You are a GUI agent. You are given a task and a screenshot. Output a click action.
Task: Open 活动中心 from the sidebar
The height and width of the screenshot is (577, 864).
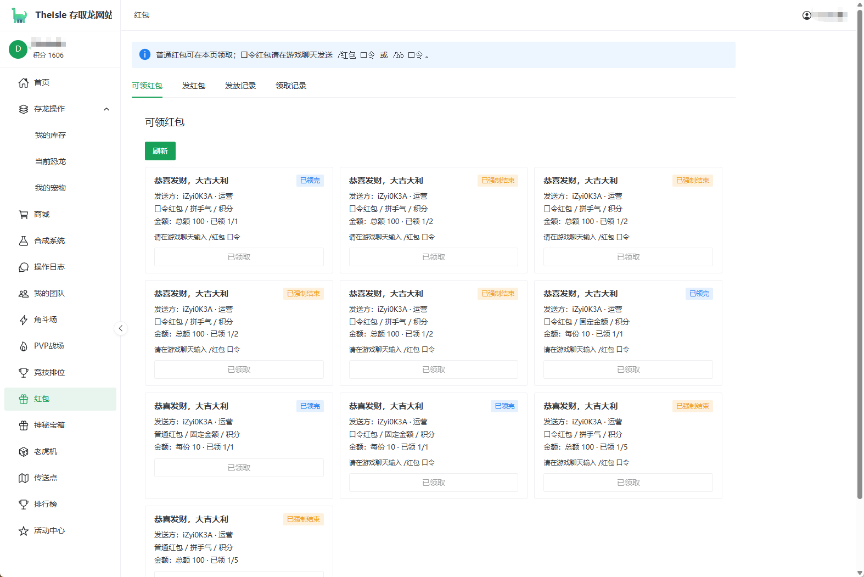tap(60, 530)
